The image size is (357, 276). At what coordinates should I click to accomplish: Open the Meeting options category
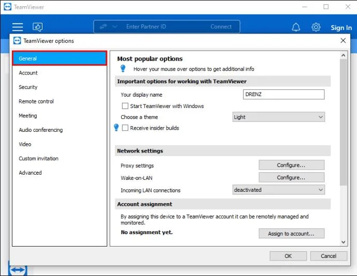tap(59, 116)
